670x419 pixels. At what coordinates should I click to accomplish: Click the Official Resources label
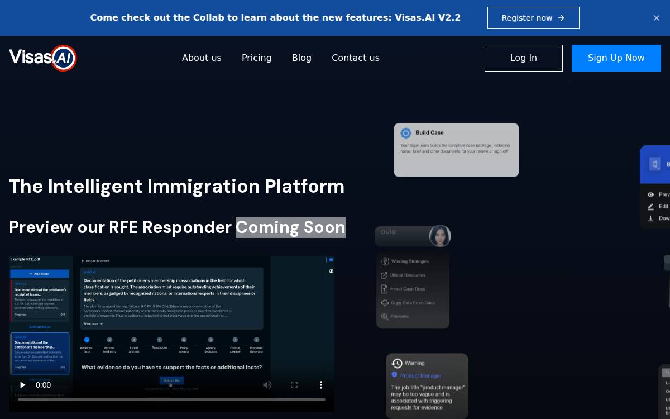click(x=408, y=275)
